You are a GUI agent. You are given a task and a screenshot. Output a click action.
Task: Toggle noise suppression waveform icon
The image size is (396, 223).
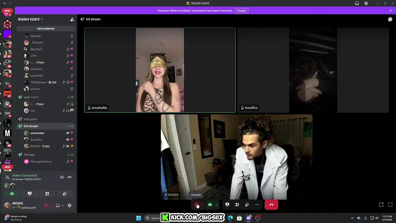62,177
